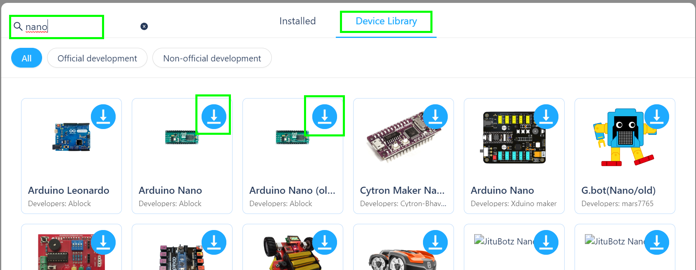Screen dimensions: 696x270
Task: Download the black board with purple connectors
Action: [214, 242]
